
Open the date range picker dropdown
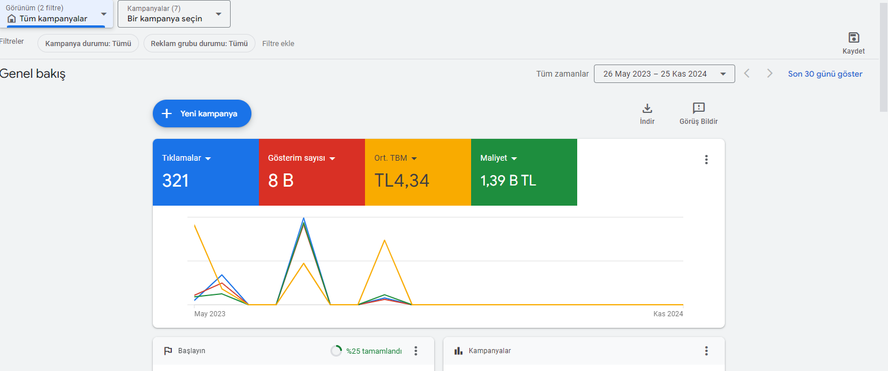tap(664, 74)
